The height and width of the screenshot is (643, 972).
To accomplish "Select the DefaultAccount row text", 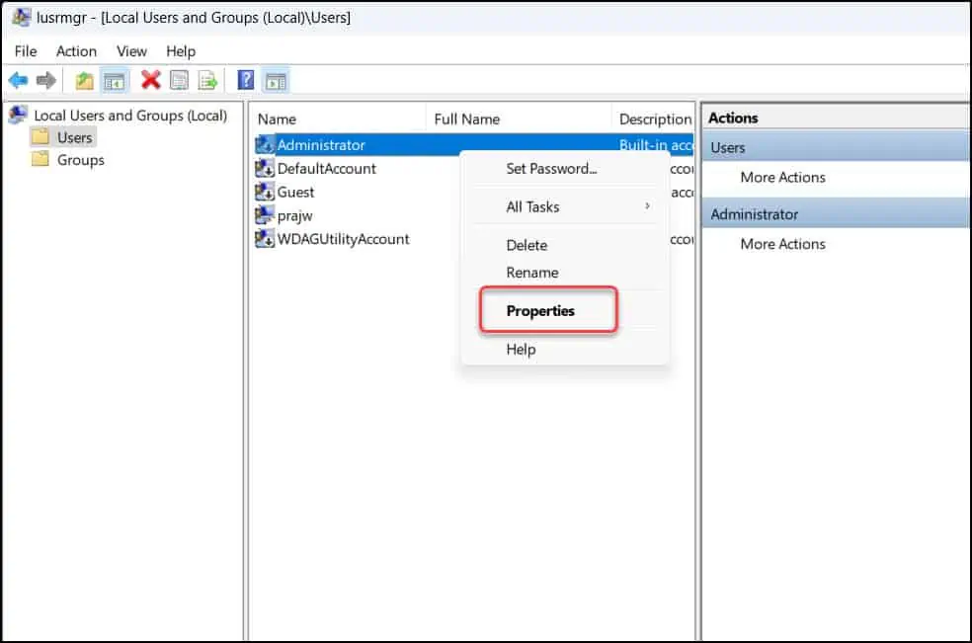I will (x=327, y=169).
